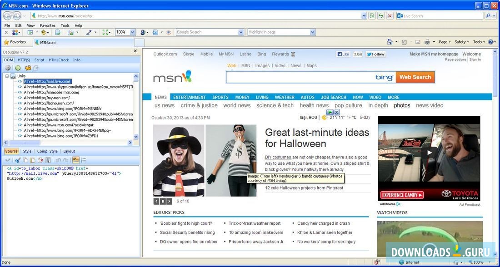Click the printer icon in command bar
Image resolution: width=500 pixels, height=267 pixels.
point(427,42)
